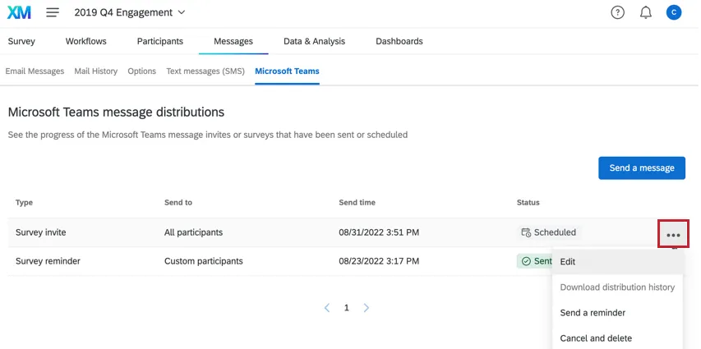Choose Cancel and delete option
Viewport: 701px width, 349px height.
(x=596, y=338)
